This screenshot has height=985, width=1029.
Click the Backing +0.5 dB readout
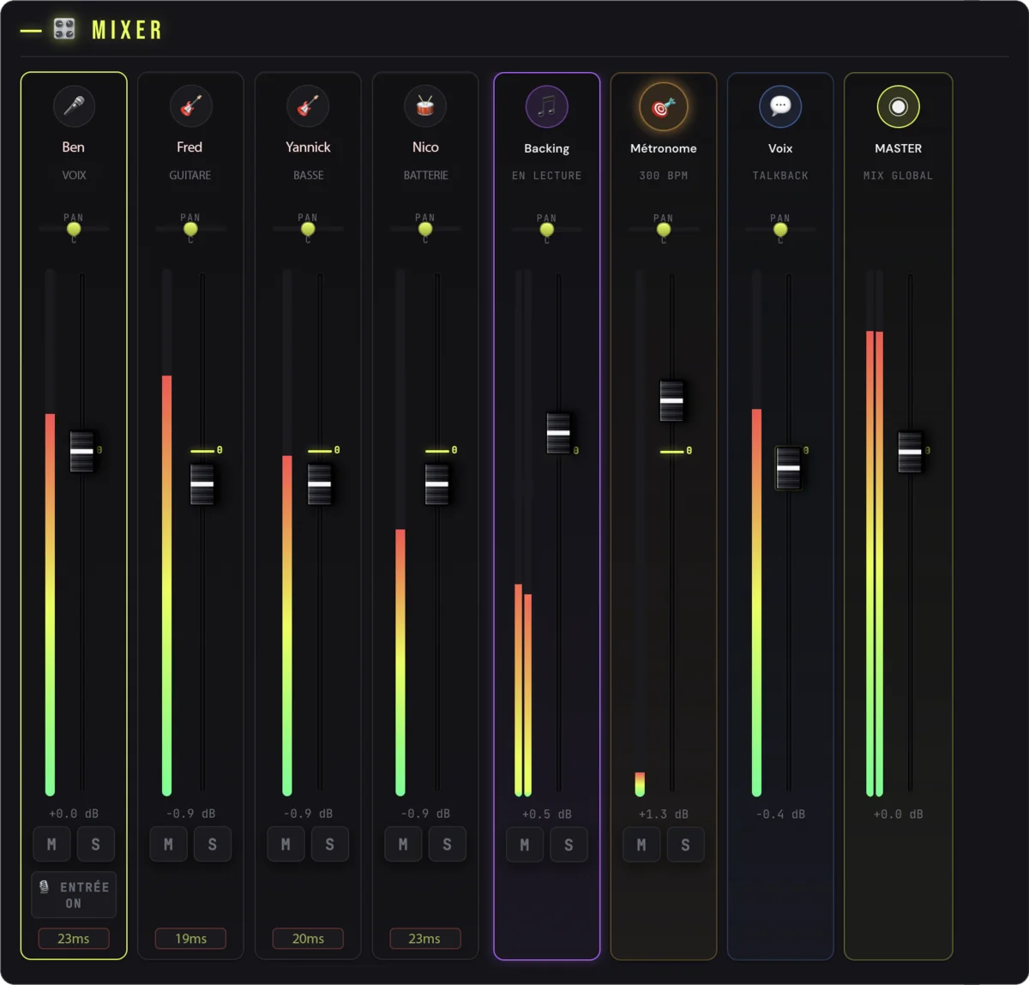click(x=546, y=814)
